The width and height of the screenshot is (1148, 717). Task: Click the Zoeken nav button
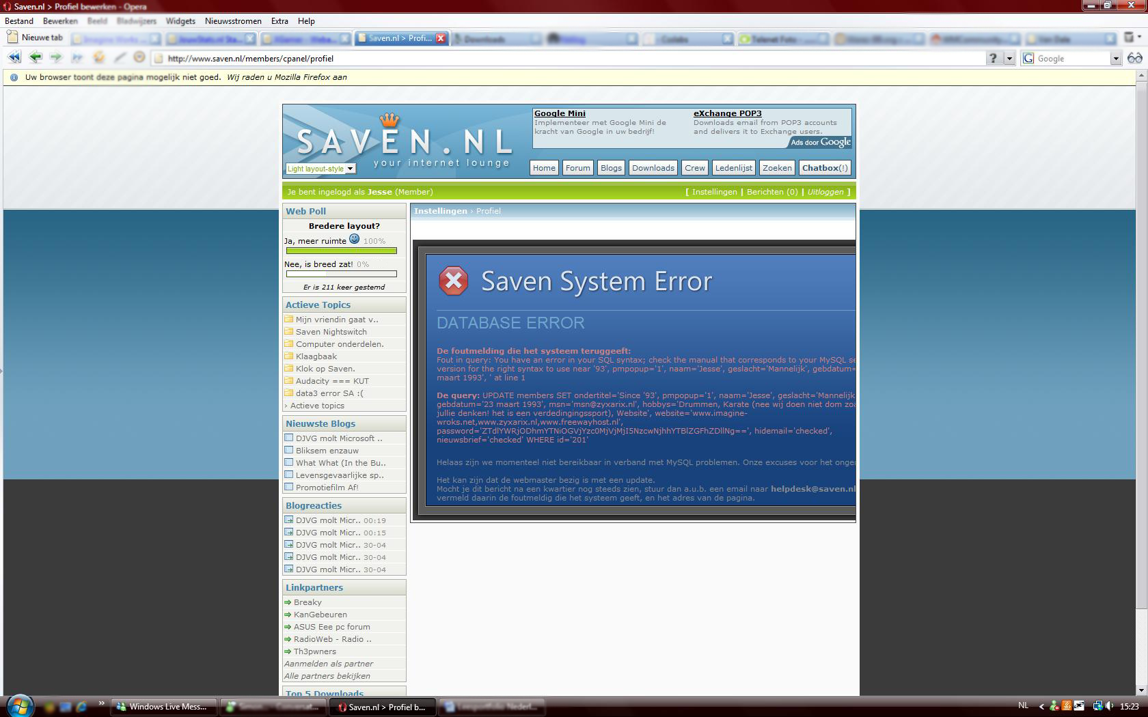click(x=777, y=168)
